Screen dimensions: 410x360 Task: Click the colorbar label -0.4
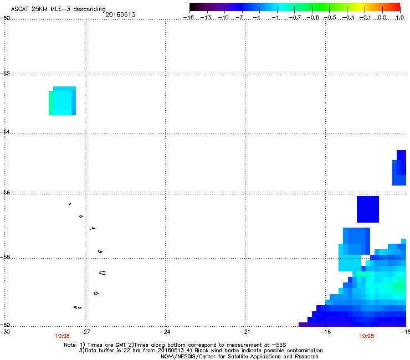pos(348,18)
